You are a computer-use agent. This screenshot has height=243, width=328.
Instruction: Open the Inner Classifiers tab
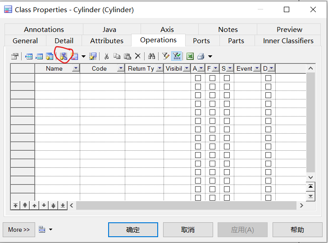[288, 41]
